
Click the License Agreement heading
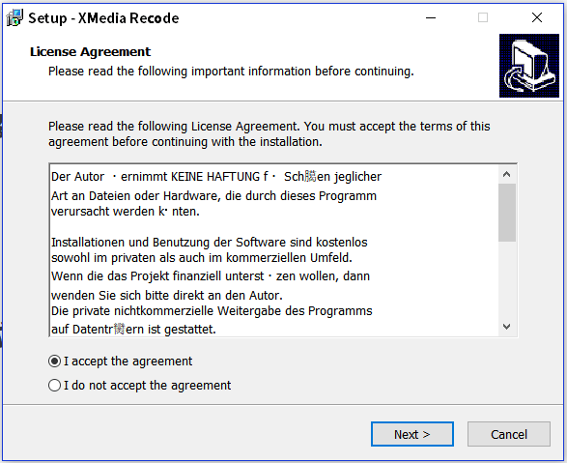90,52
